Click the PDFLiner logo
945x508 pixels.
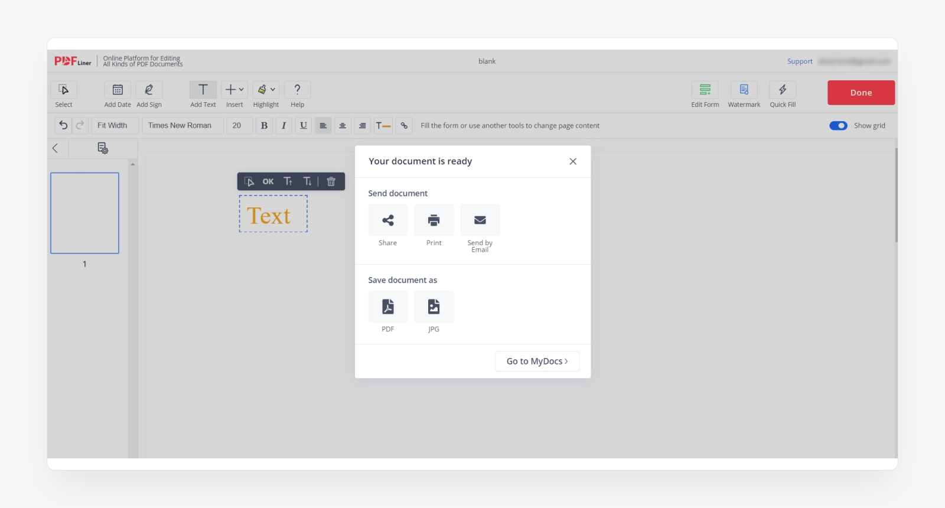[x=73, y=61]
